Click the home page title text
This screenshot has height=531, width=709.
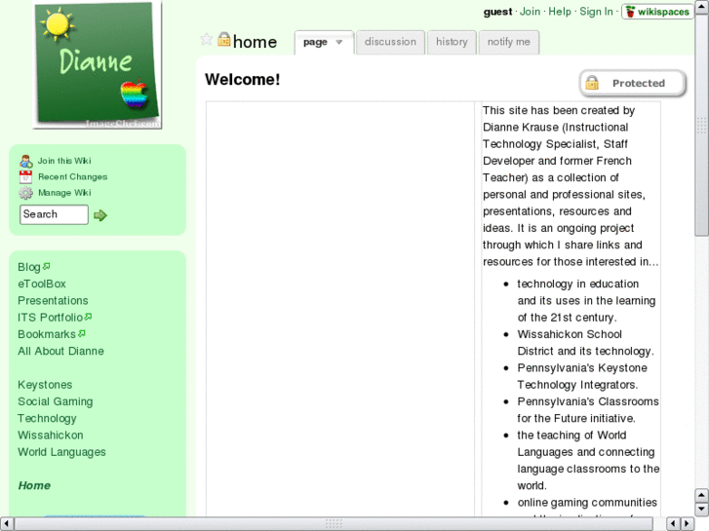pos(255,42)
